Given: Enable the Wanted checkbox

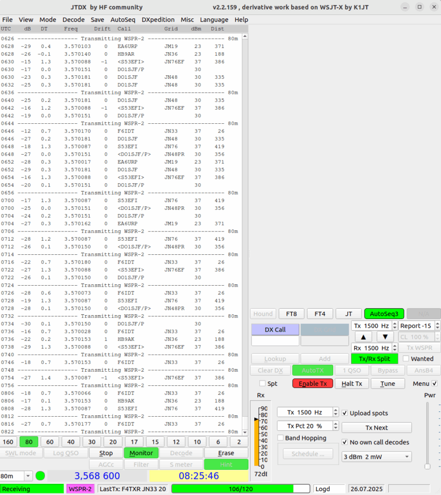Looking at the screenshot, I should click(x=406, y=359).
